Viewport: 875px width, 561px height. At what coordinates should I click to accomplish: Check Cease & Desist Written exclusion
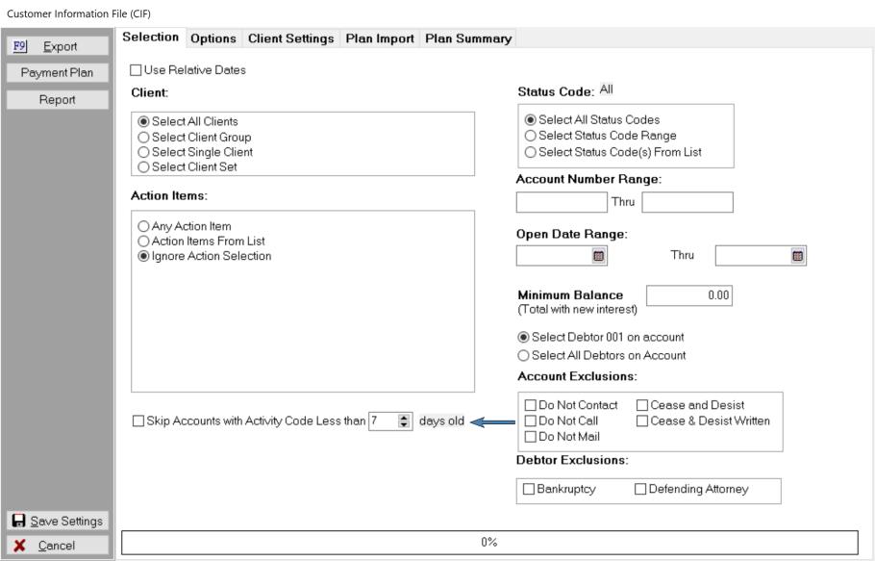click(x=642, y=421)
